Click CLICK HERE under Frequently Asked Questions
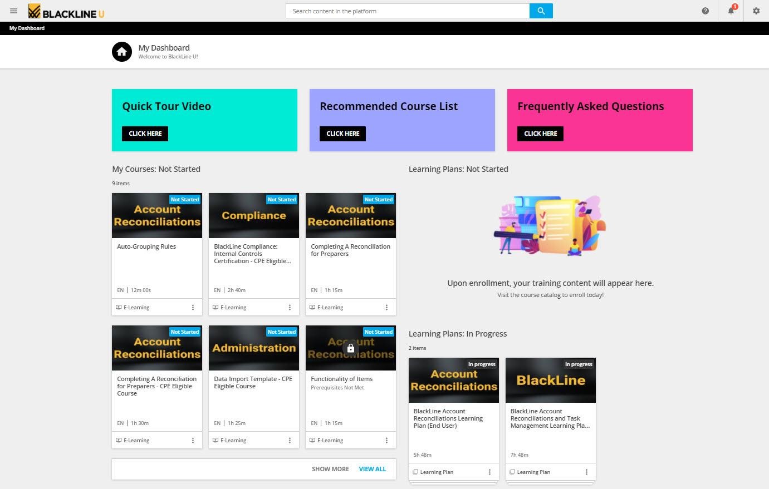Screen dimensions: 769x489 tap(540, 134)
